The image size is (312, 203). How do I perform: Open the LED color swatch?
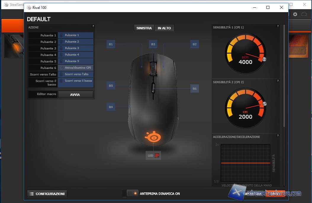(x=157, y=156)
